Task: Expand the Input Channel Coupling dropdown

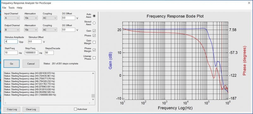Action: (50, 18)
